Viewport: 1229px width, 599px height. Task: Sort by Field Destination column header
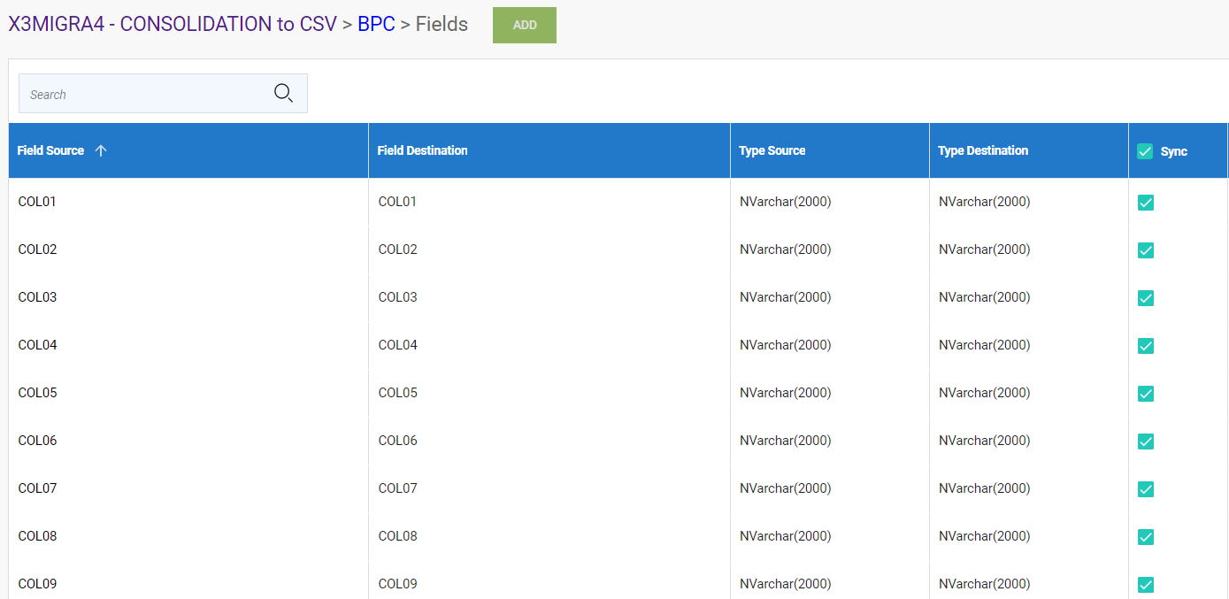pos(422,150)
